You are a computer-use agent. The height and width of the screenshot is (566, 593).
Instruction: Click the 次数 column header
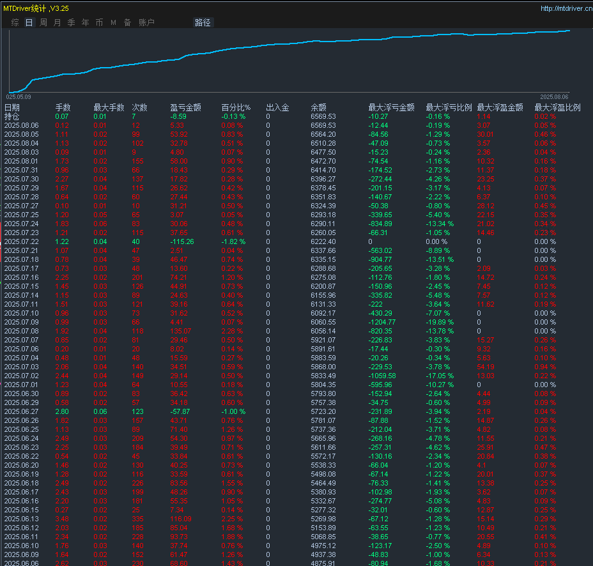point(139,107)
